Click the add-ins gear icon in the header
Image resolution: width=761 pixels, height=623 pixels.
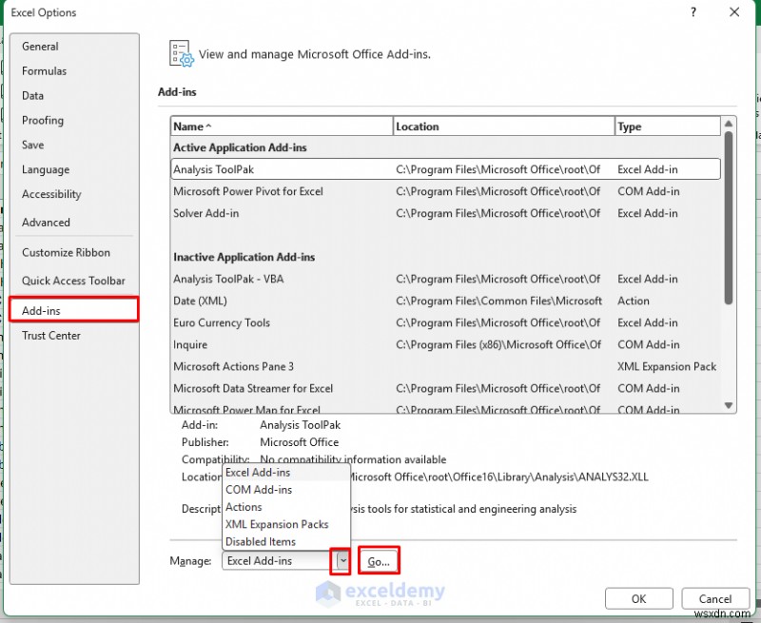click(181, 53)
